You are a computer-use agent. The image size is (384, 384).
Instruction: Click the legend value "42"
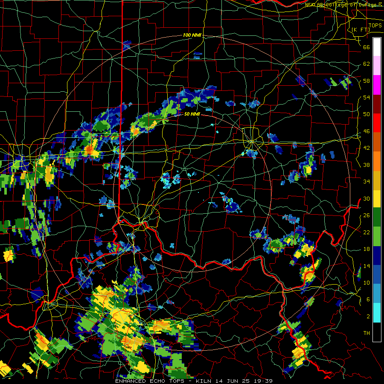(x=367, y=148)
